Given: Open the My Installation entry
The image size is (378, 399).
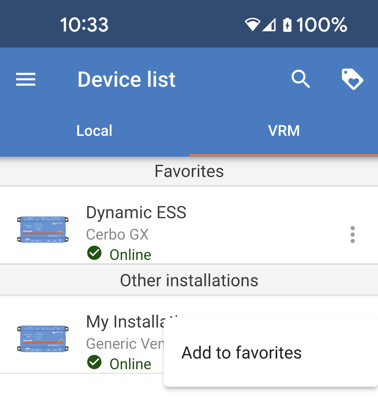Looking at the screenshot, I should (124, 322).
